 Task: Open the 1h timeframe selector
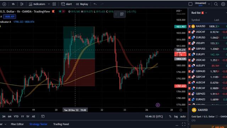13,4
